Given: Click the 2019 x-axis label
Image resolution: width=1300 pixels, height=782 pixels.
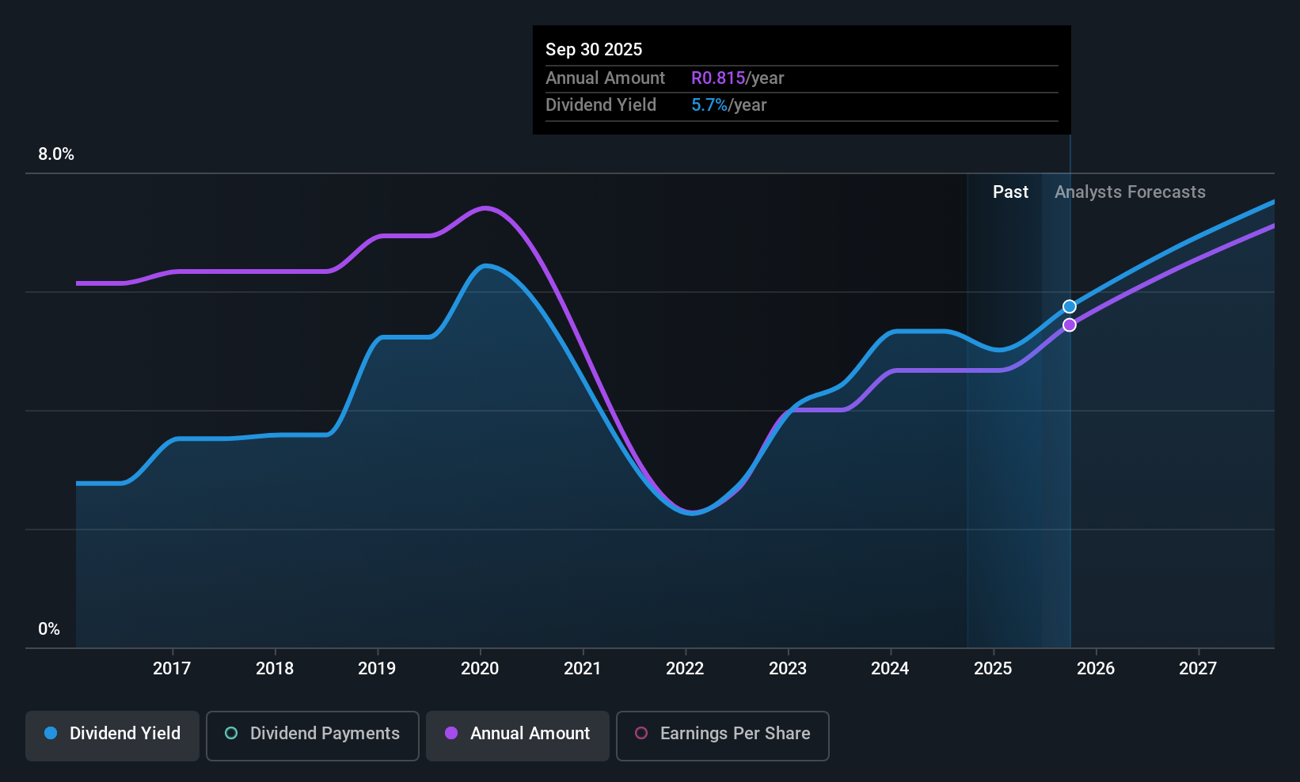Looking at the screenshot, I should [x=377, y=669].
